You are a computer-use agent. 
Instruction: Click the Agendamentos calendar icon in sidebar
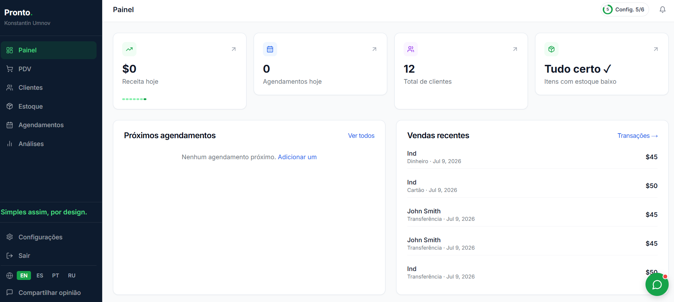[10, 125]
